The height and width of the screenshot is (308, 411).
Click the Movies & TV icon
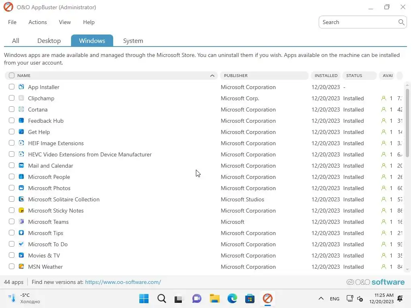coord(21,255)
